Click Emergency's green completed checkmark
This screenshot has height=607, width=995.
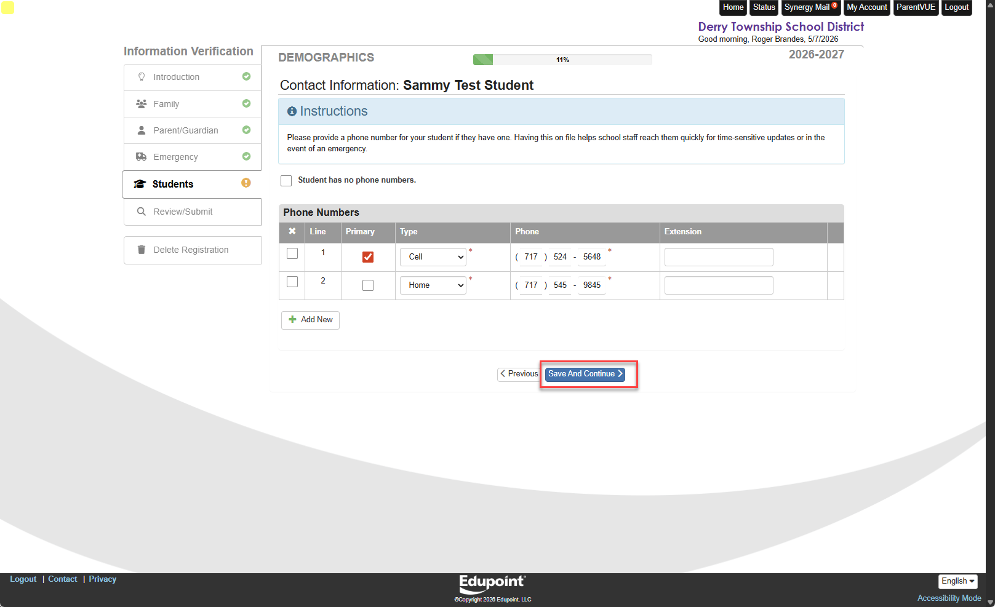pyautogui.click(x=246, y=156)
